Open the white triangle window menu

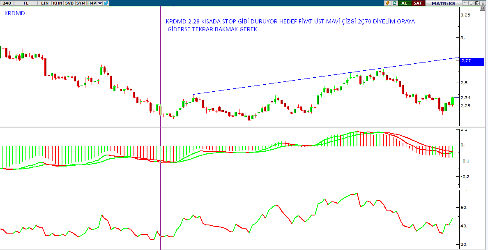pyautogui.click(x=465, y=3)
